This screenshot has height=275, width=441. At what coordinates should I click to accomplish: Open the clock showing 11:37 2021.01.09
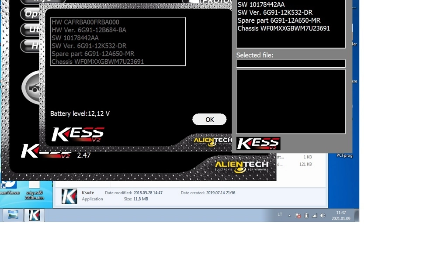pyautogui.click(x=341, y=216)
